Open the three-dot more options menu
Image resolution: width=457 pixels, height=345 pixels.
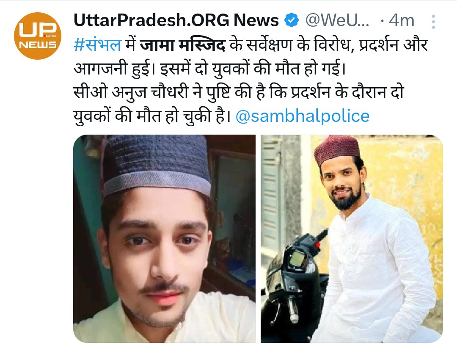433,22
